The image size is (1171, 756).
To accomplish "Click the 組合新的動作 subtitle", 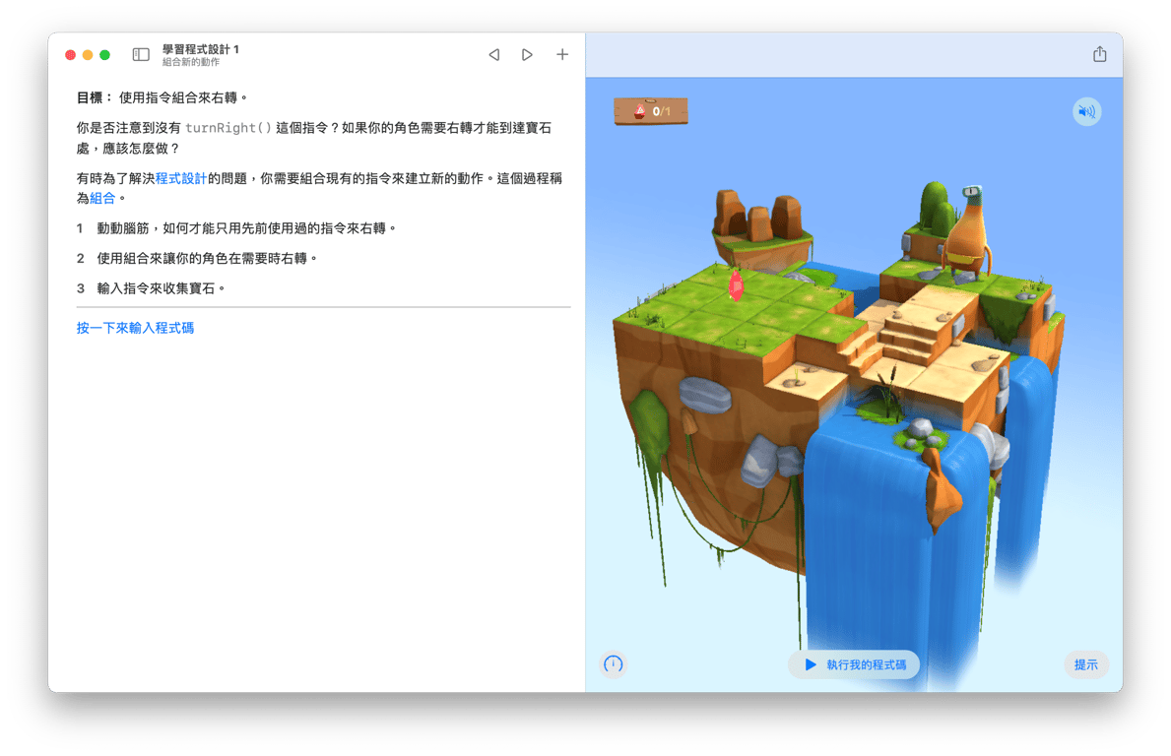I will [x=191, y=62].
